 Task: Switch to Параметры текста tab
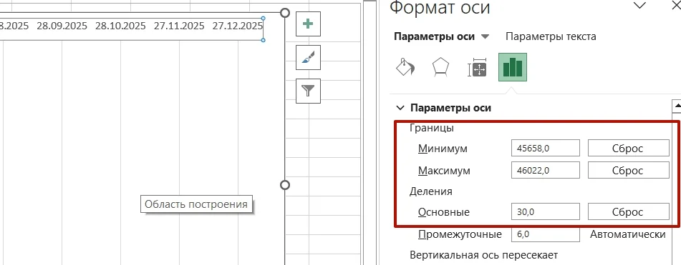tap(551, 37)
